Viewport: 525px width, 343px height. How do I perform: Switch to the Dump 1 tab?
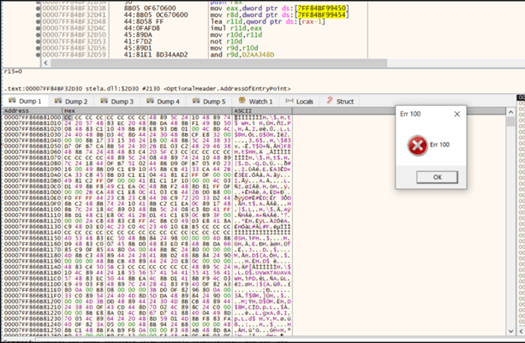[x=27, y=101]
